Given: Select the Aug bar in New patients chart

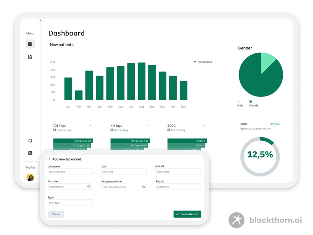Looking at the screenshot, I should point(141,81).
